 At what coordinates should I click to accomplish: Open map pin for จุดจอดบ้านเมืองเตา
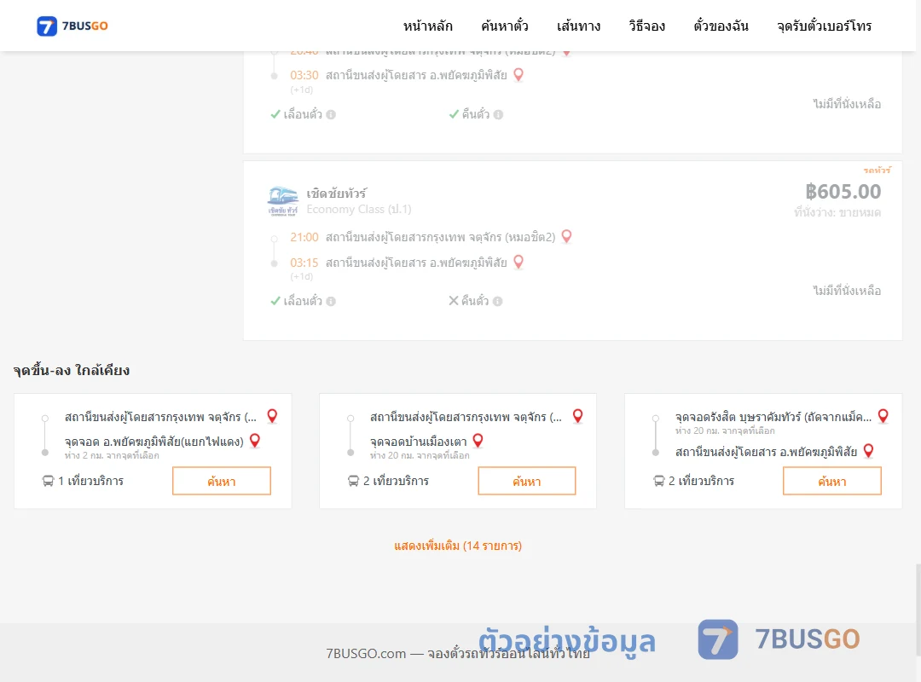(x=478, y=441)
